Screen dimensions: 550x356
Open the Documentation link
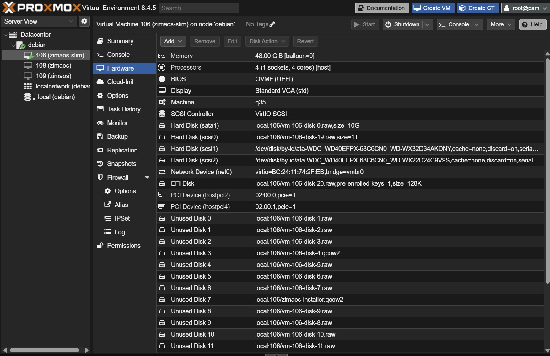click(x=382, y=8)
